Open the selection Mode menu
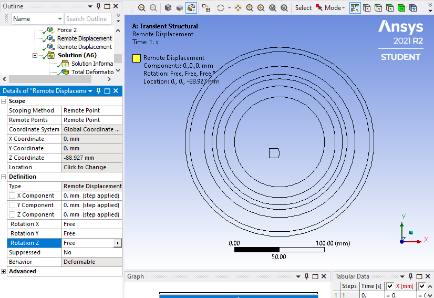 pyautogui.click(x=334, y=8)
